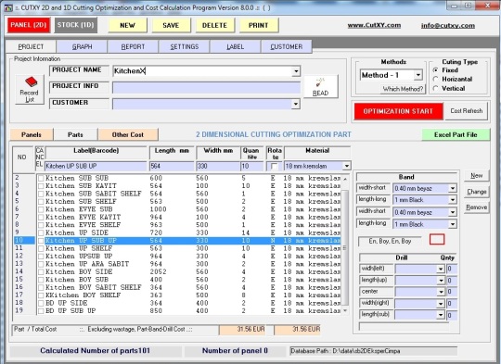Check the box for Kitchen SUB KAYIT row
This screenshot has height=364, width=501.
(41, 186)
